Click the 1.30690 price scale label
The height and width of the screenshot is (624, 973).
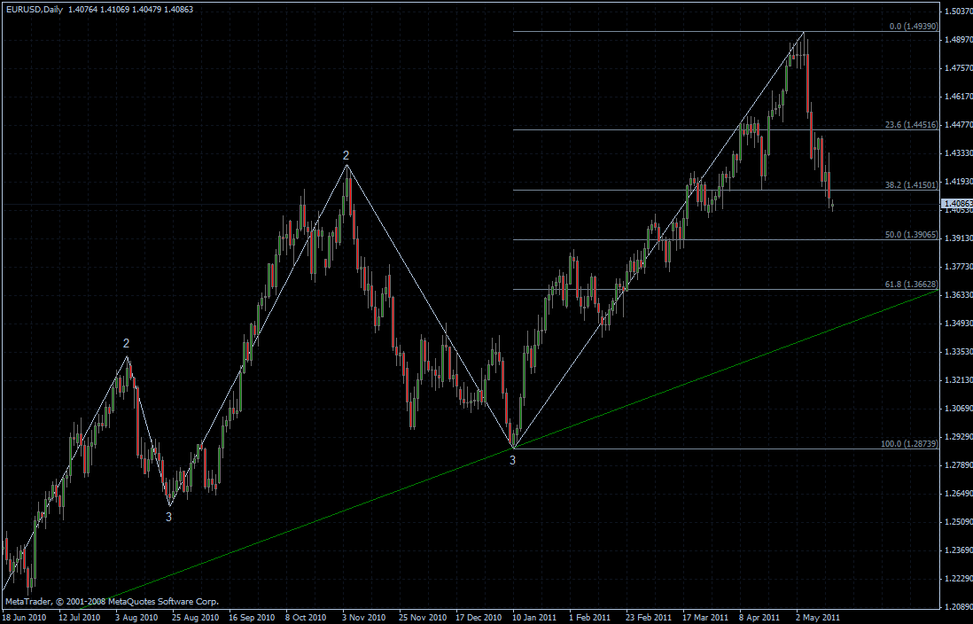[959, 408]
